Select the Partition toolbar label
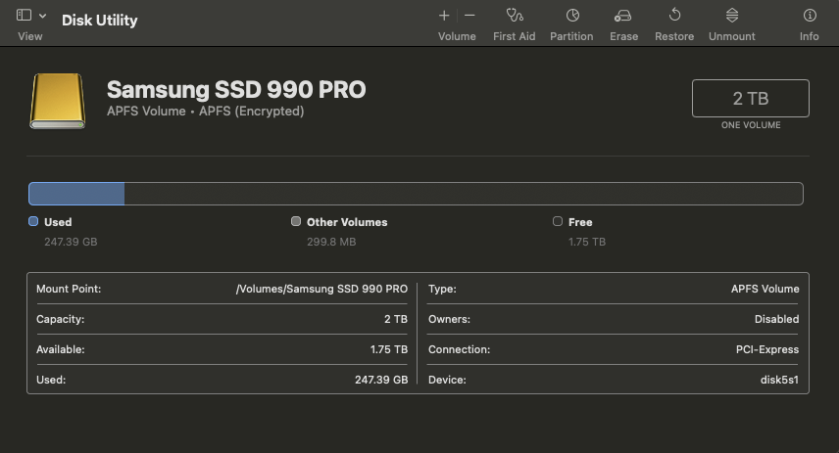The width and height of the screenshot is (839, 453). click(x=571, y=36)
